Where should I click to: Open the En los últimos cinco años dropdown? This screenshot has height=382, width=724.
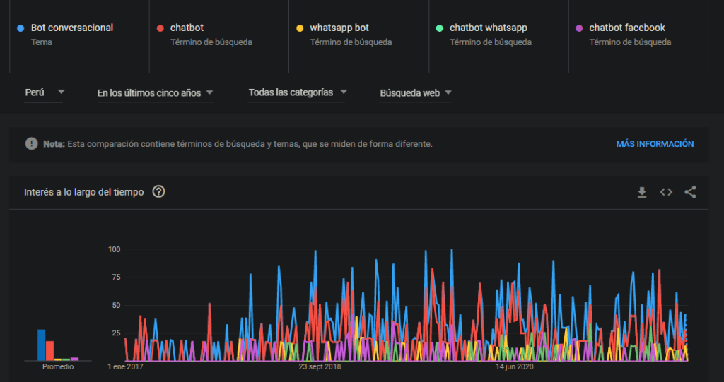click(x=155, y=92)
